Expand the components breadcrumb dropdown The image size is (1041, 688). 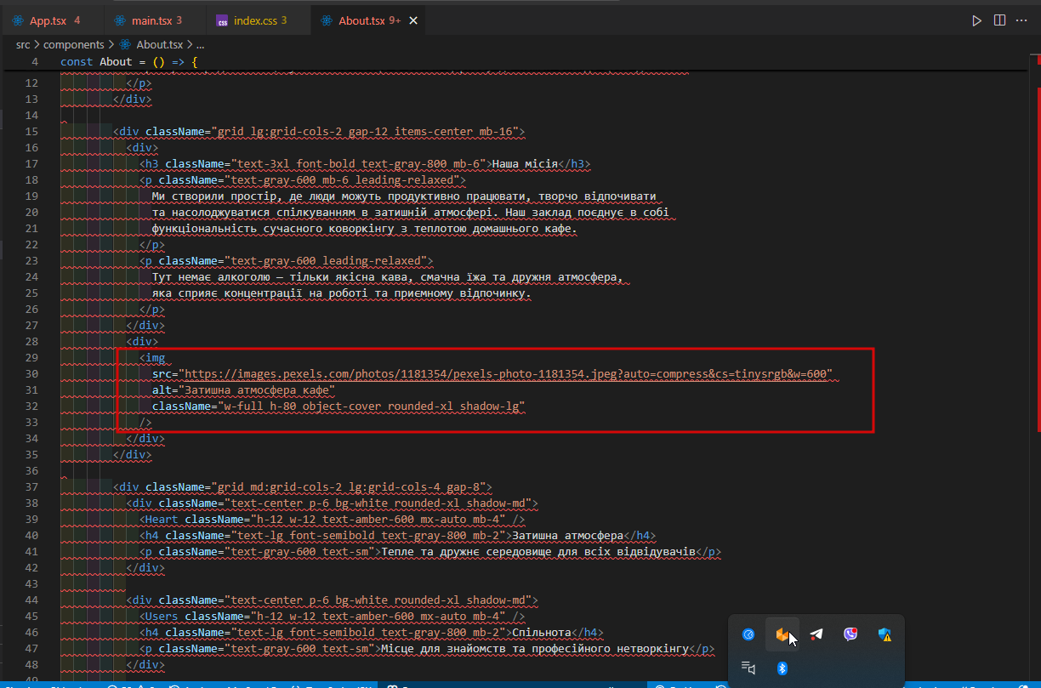coord(74,45)
